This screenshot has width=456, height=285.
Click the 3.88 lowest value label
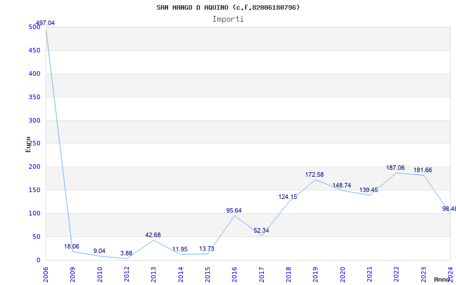[x=126, y=253]
